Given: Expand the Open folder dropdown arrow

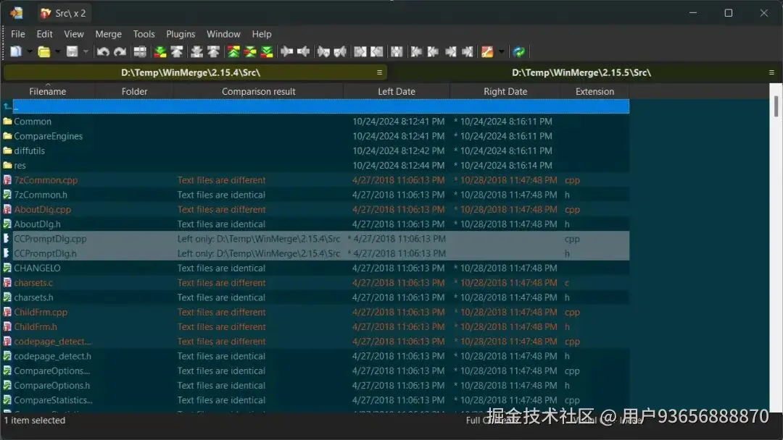Looking at the screenshot, I should 57,51.
